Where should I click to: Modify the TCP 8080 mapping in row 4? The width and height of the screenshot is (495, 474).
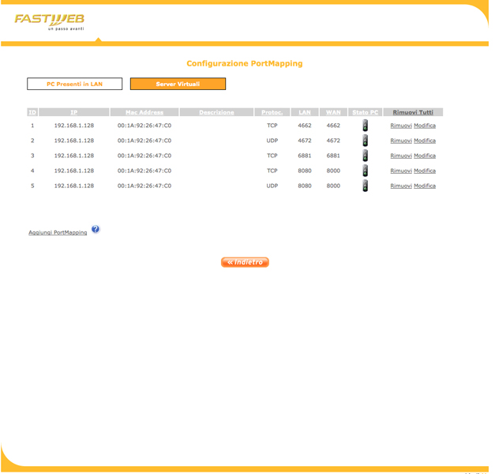point(425,171)
